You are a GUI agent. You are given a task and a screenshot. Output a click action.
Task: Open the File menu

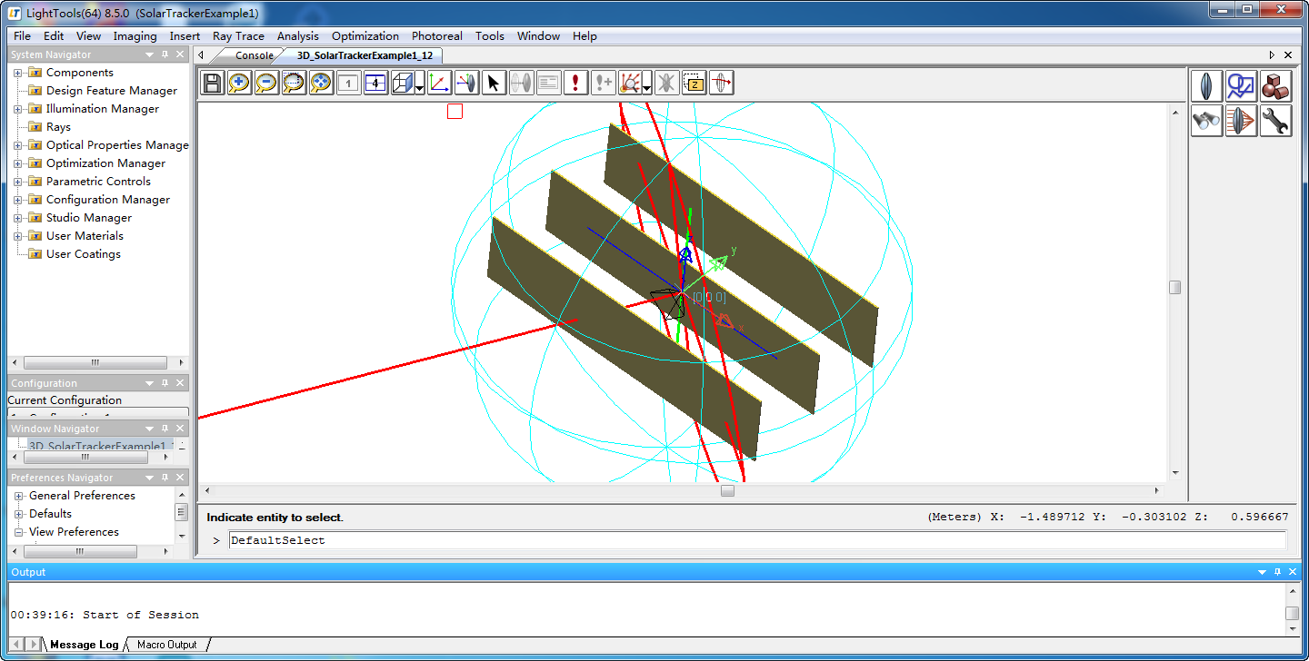[22, 36]
